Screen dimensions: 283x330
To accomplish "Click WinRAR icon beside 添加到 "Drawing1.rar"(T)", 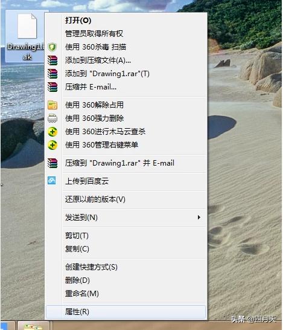I will point(52,74).
